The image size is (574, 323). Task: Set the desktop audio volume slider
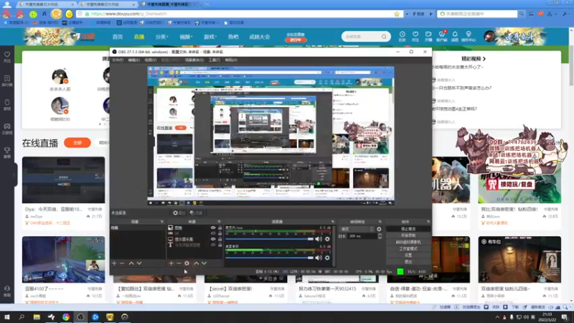(x=270, y=258)
